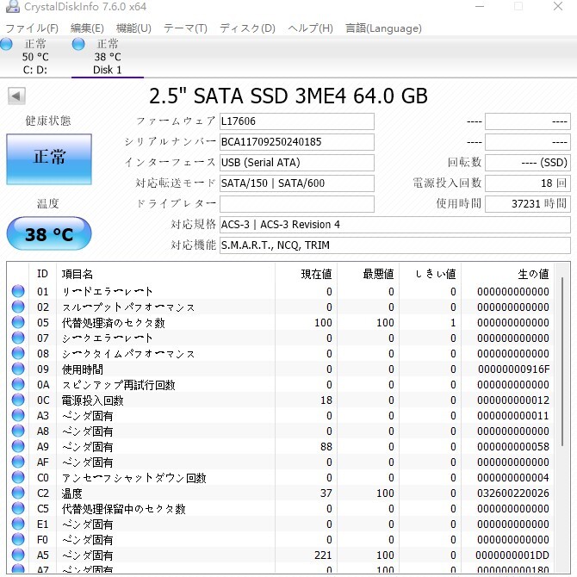The width and height of the screenshot is (577, 577).
Task: Click status orb of attribute 02 row
Action: (18, 307)
